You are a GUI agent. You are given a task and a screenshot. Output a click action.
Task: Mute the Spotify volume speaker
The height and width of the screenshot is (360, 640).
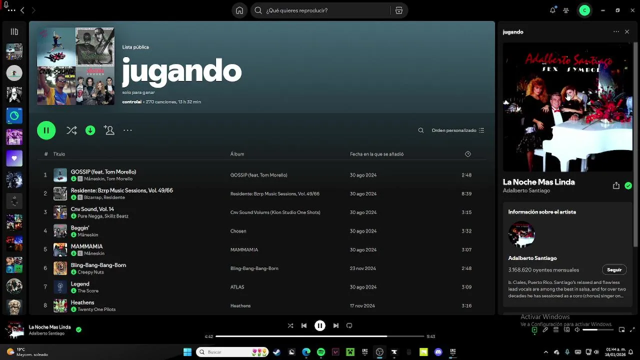577,330
